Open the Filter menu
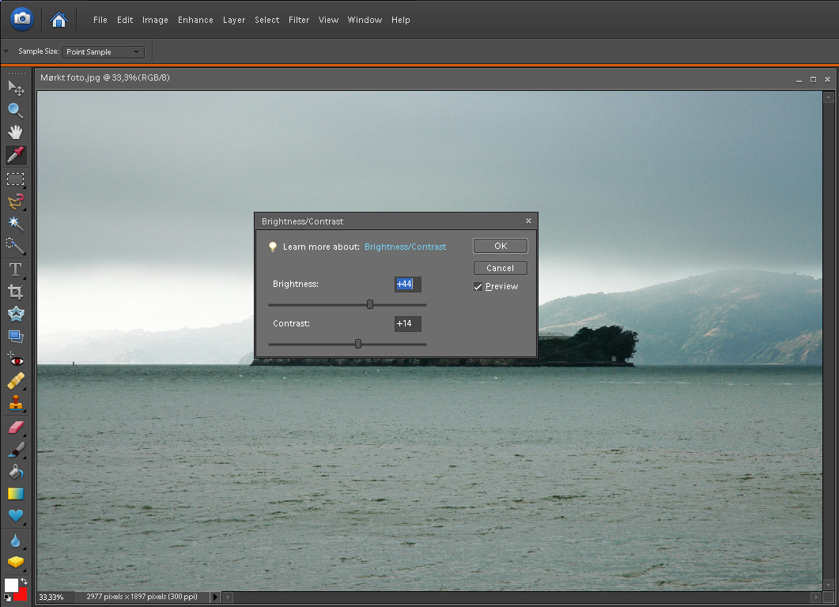The image size is (839, 607). click(x=299, y=20)
